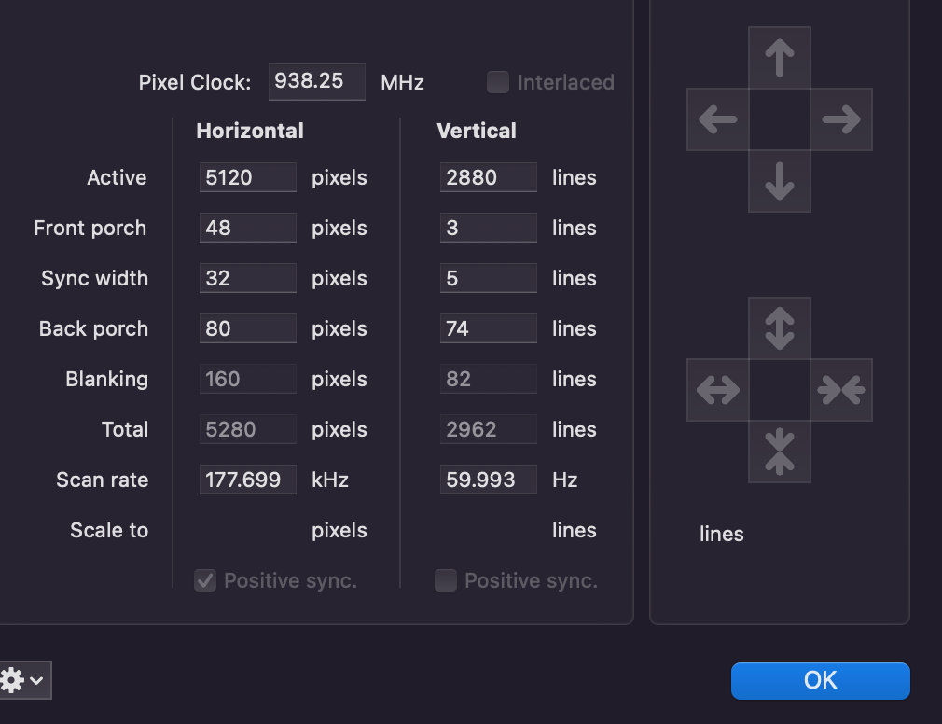Click the Active row label
The image size is (942, 724).
117,177
